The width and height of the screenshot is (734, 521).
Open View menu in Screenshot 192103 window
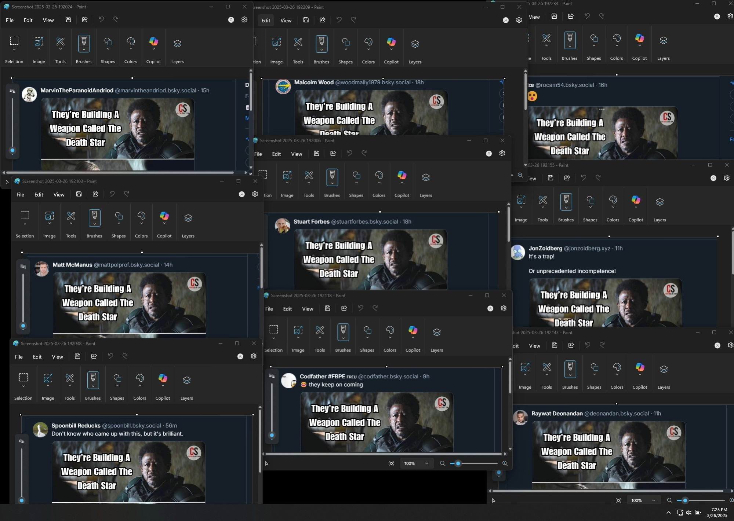click(59, 195)
